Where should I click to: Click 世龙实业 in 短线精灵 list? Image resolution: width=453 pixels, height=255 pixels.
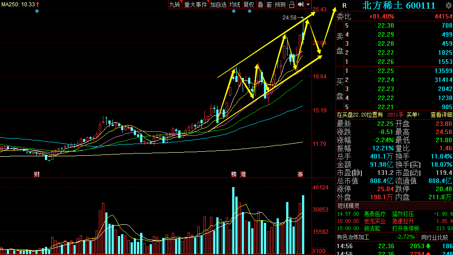point(375,221)
